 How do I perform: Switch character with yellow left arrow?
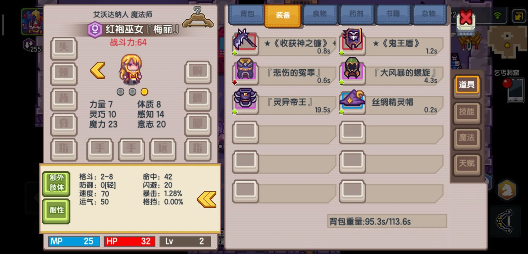click(97, 70)
